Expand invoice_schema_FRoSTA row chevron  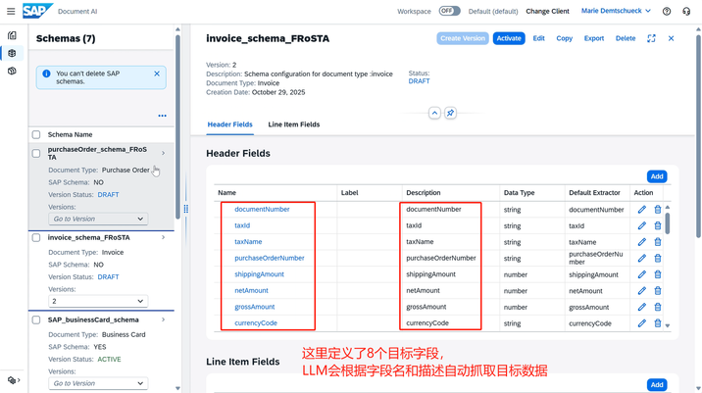tap(163, 237)
